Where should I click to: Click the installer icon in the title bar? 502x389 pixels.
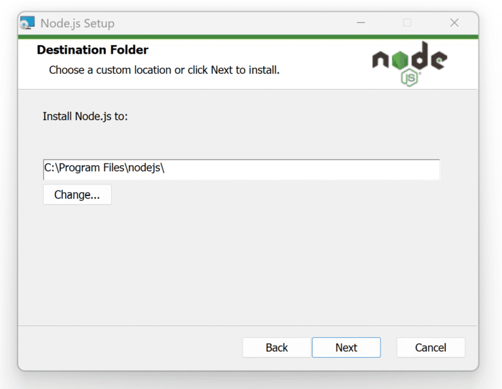[x=27, y=23]
